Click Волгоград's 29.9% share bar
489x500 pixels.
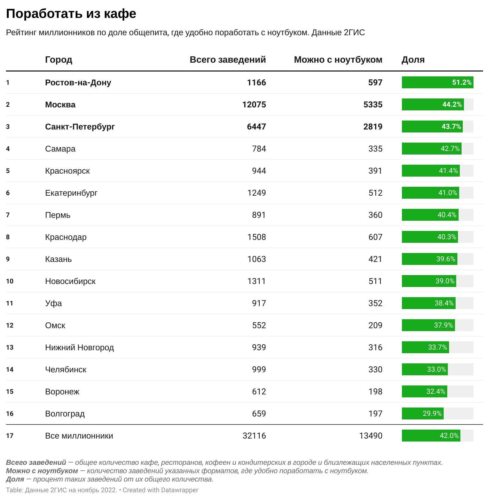(423, 414)
